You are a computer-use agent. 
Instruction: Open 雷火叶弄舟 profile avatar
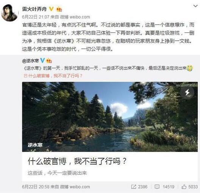click(9, 13)
